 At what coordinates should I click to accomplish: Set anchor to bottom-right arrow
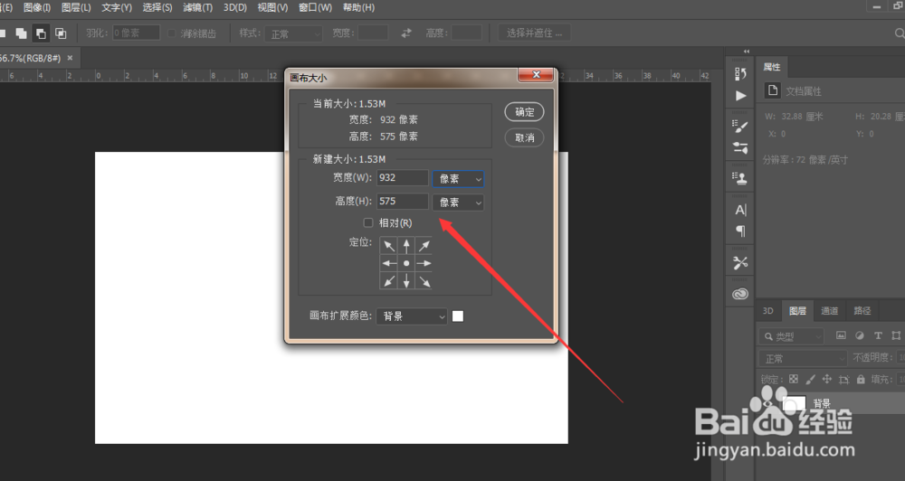pyautogui.click(x=424, y=280)
